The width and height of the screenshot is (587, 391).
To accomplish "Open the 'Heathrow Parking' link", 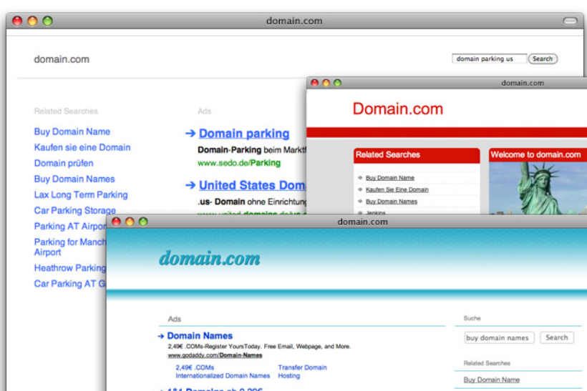I will pyautogui.click(x=70, y=268).
